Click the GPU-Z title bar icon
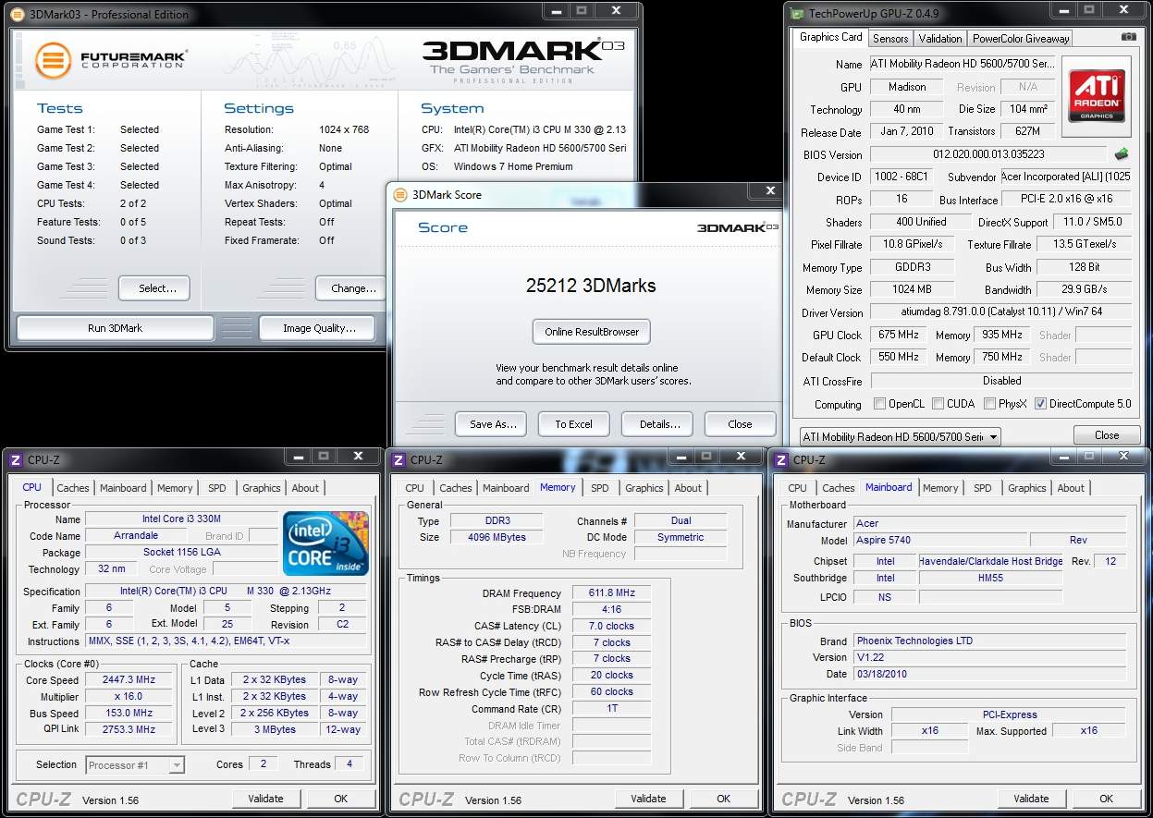Screen dimensions: 1153x818 tap(797, 14)
